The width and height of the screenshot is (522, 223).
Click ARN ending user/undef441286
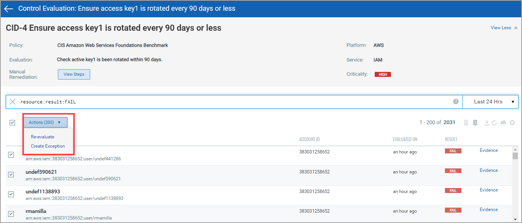73,158
